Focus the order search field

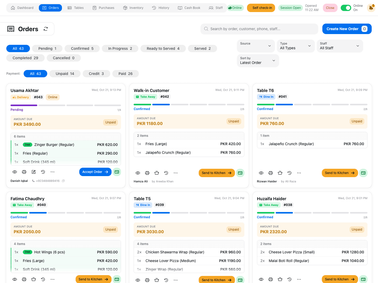pos(259,29)
